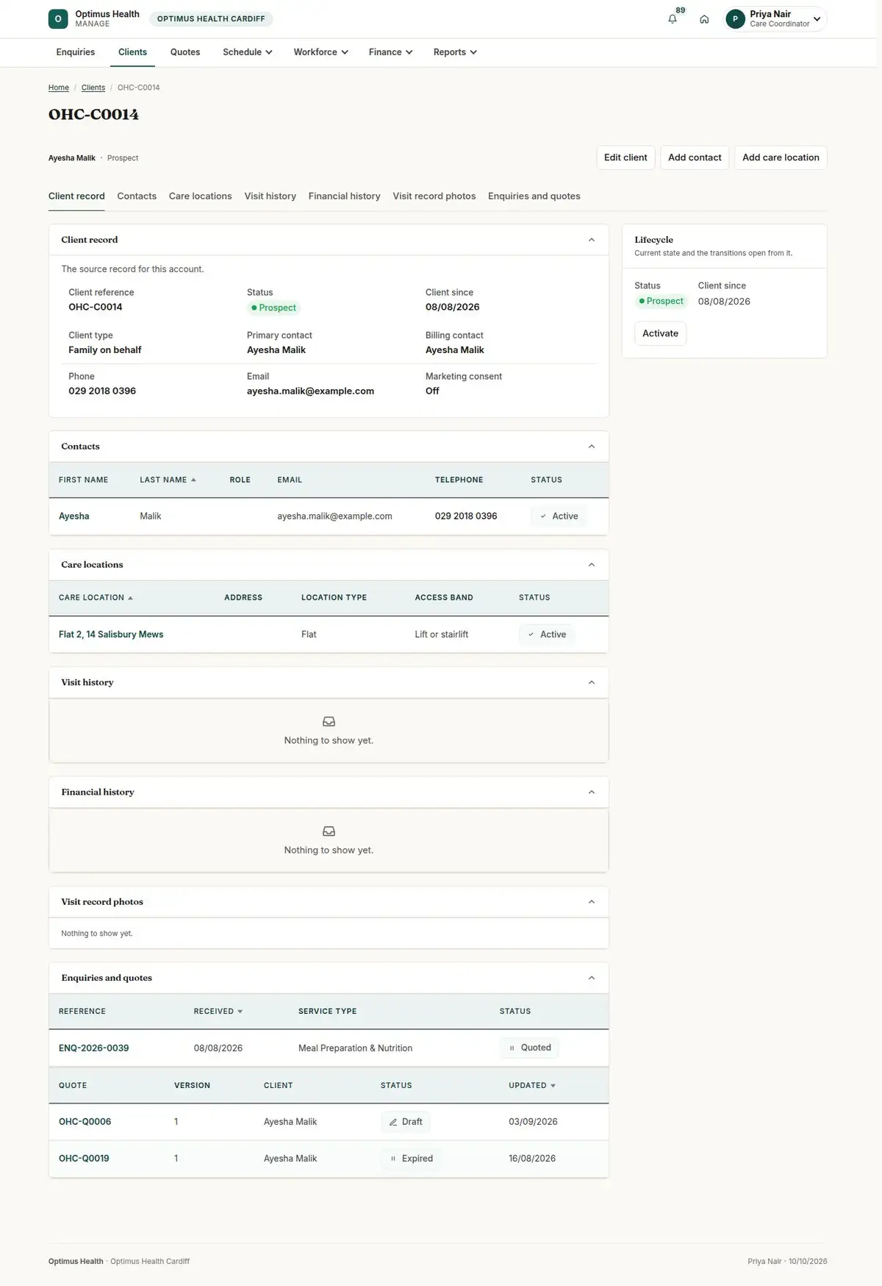The image size is (882, 1286).
Task: Open Quotes in the main navigation
Action: pos(185,52)
